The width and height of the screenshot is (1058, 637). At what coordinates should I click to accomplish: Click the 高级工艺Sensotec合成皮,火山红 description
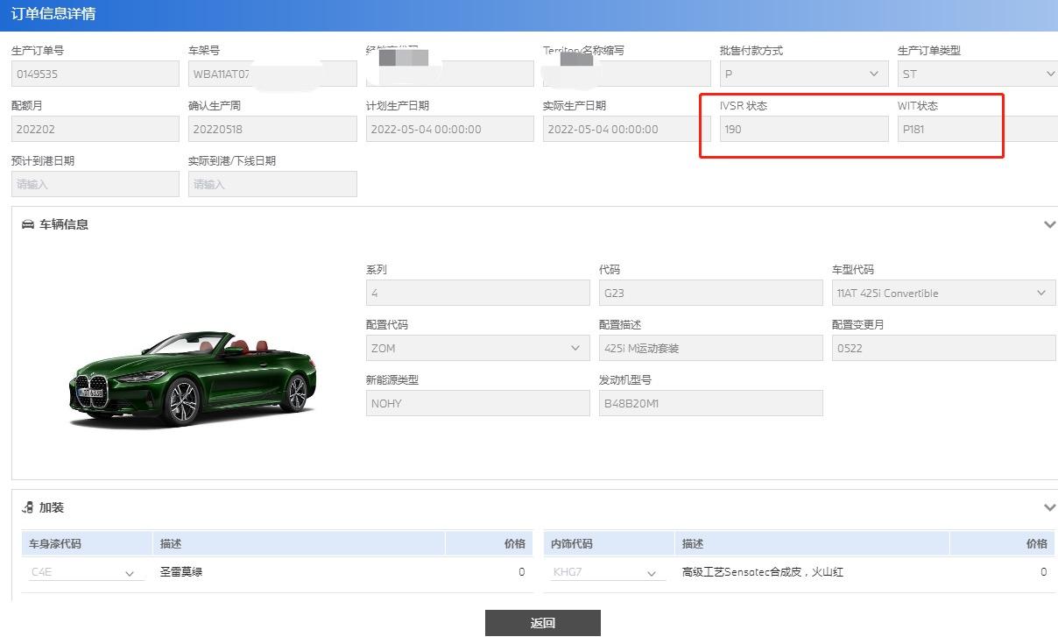(812, 572)
